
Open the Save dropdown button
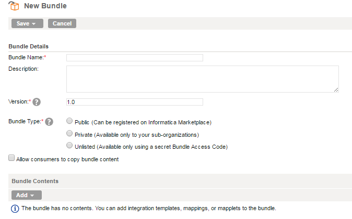(x=27, y=23)
